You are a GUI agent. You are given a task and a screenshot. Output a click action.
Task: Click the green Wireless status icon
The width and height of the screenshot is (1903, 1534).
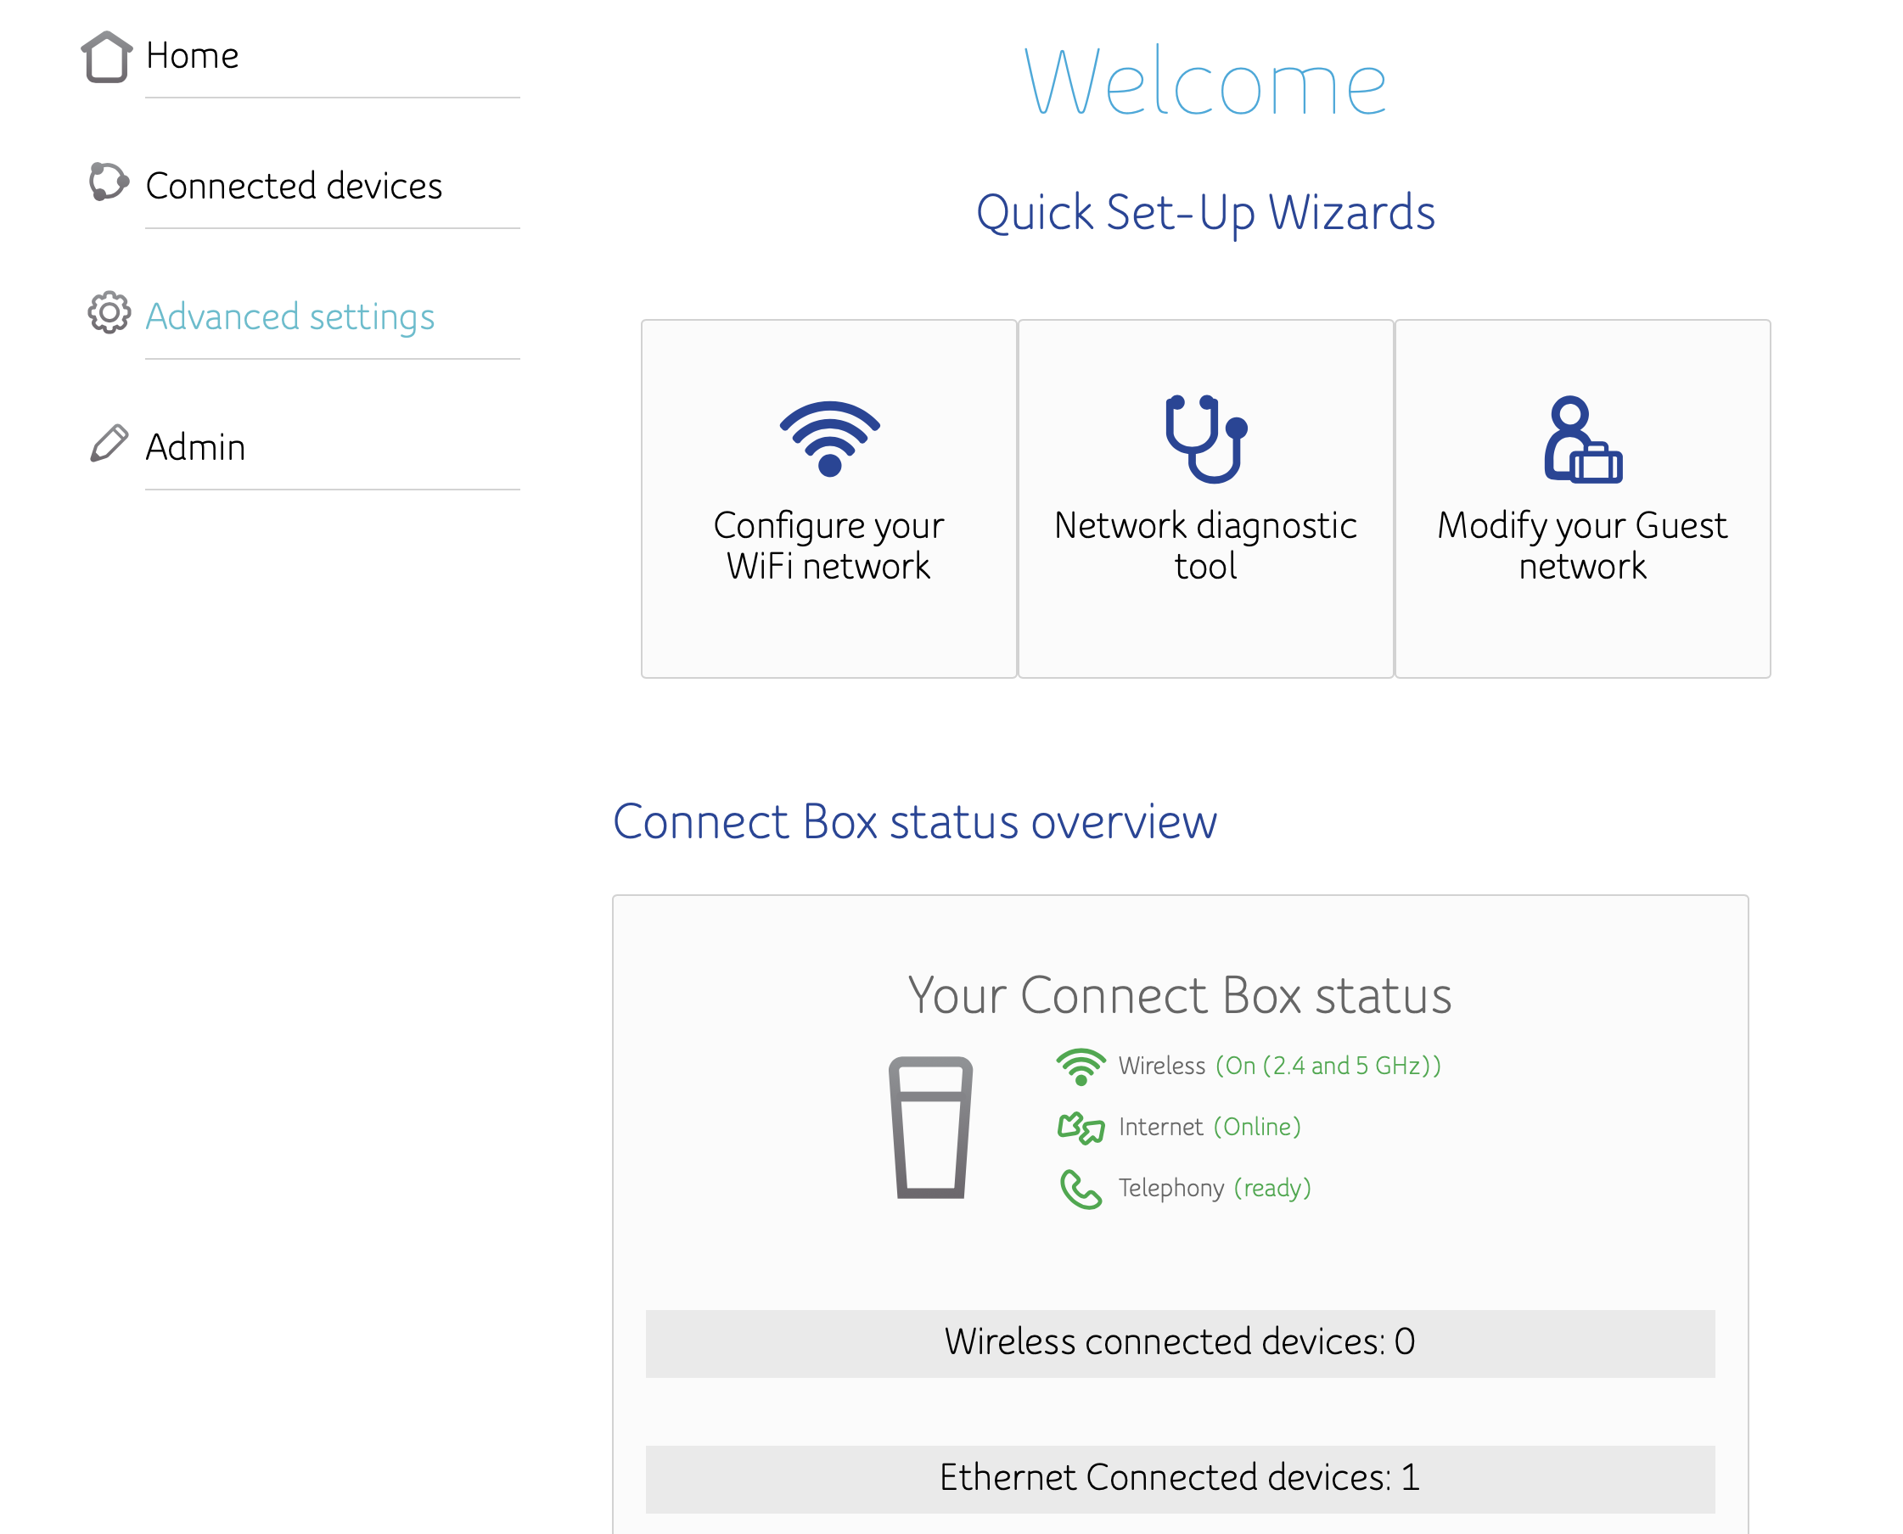point(1081,1067)
